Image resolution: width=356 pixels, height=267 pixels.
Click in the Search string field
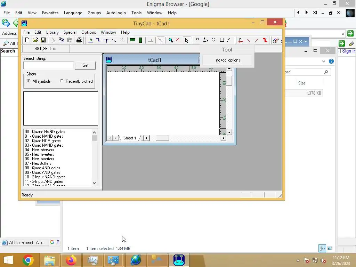point(49,65)
